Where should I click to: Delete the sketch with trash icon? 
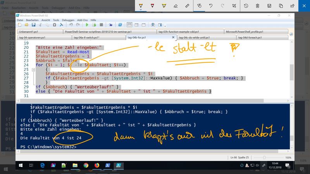[257, 6]
